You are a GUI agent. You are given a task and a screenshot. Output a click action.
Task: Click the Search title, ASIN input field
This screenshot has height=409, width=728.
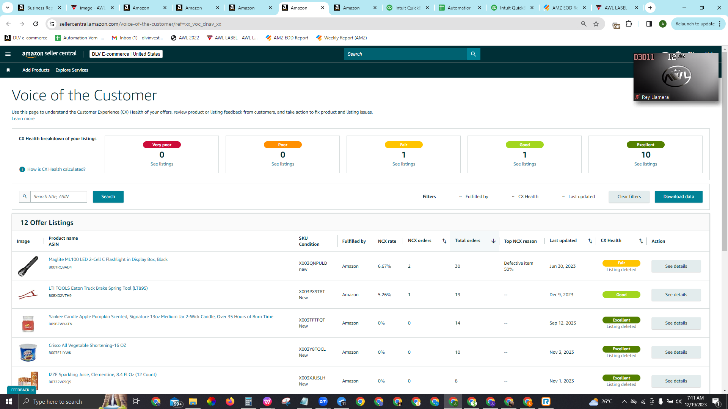[59, 197]
